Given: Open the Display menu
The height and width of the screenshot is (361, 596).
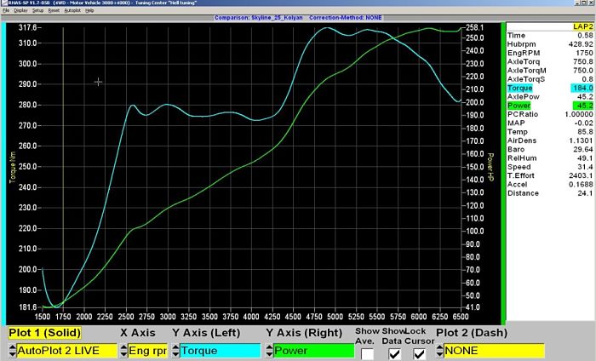Looking at the screenshot, I should (21, 10).
